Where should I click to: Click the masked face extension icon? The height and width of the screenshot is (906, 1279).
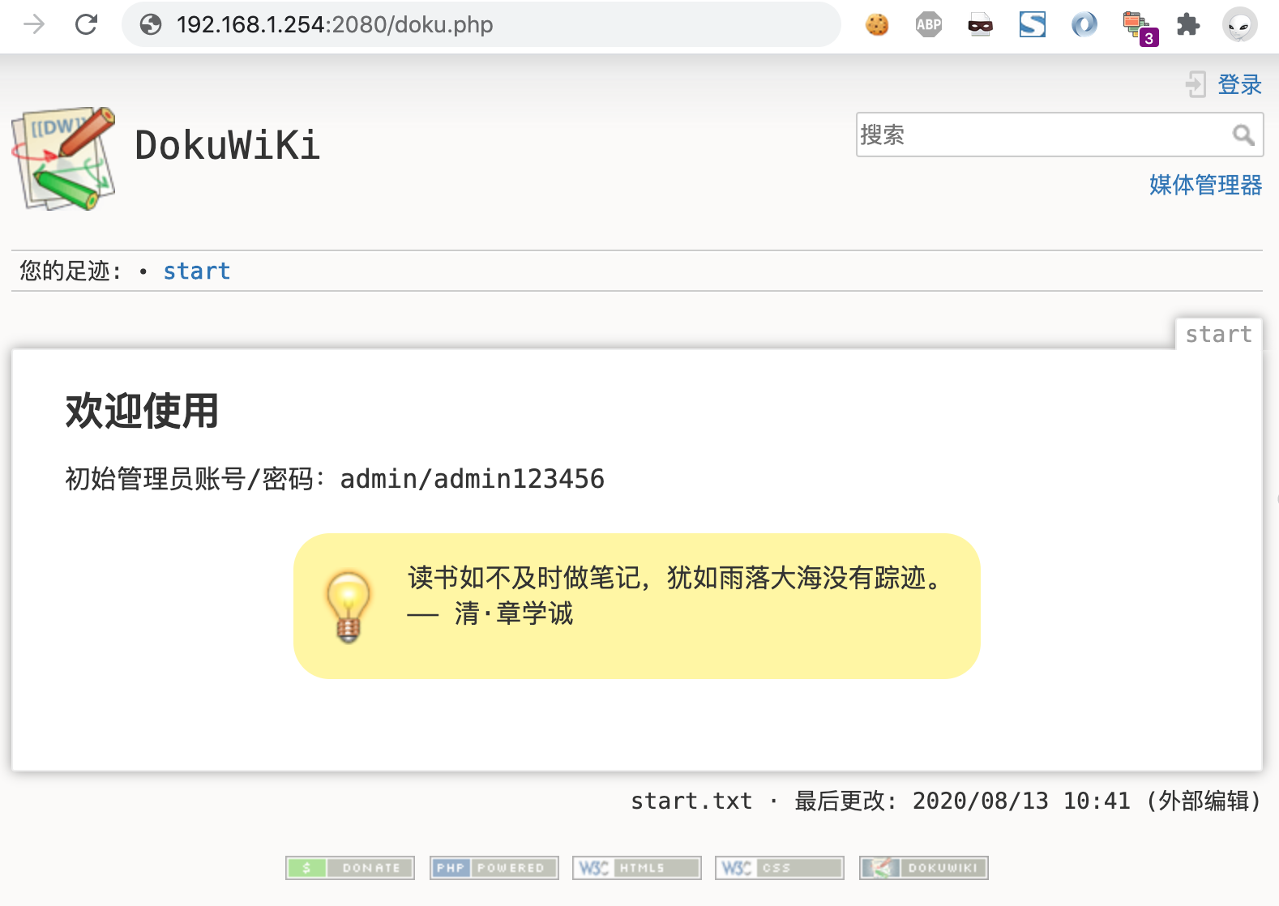(x=980, y=25)
